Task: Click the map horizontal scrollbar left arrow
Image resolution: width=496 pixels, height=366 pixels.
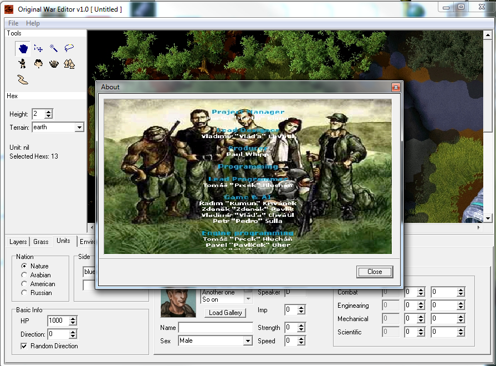Action: tap(92, 227)
